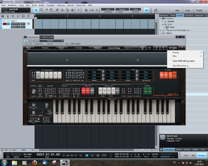Toggle monitor button on Spur 1
This screenshot has height=166, width=208.
[x=8, y=24]
